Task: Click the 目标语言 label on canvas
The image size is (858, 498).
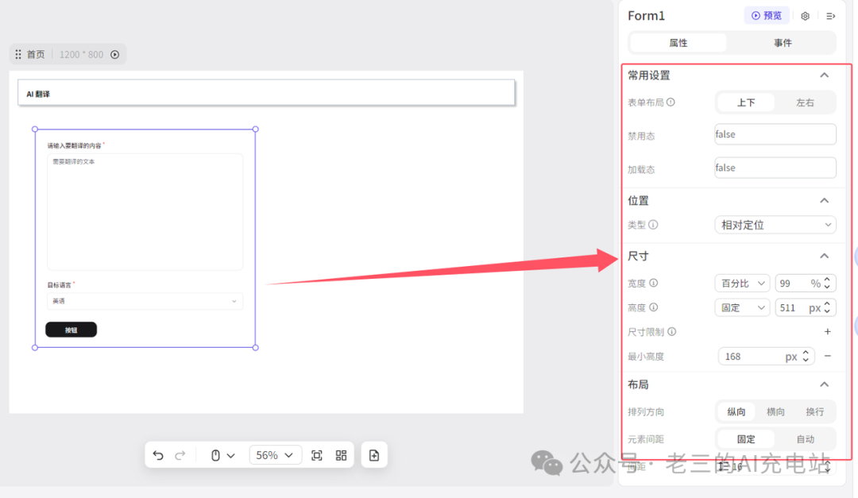Action: (x=59, y=284)
